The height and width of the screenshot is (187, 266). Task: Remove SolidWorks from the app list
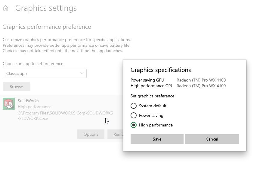(x=115, y=134)
